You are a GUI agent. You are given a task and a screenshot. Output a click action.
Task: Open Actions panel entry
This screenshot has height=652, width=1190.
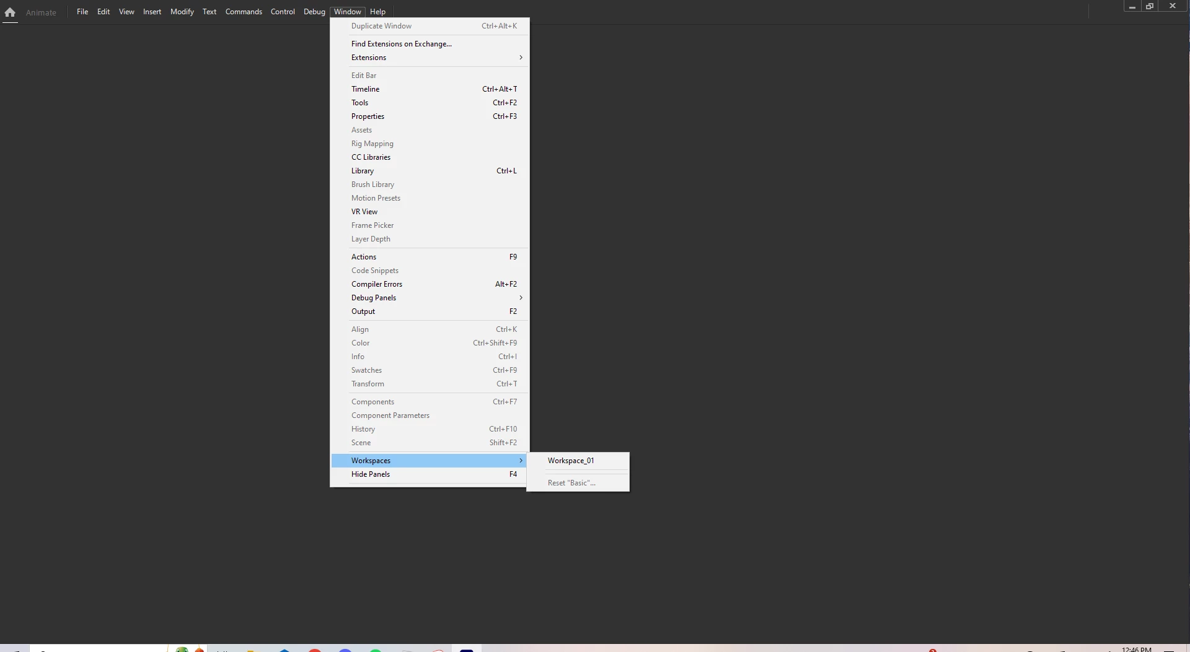(x=429, y=257)
